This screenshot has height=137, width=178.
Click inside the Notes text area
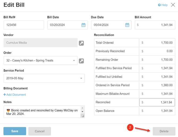tap(41, 112)
